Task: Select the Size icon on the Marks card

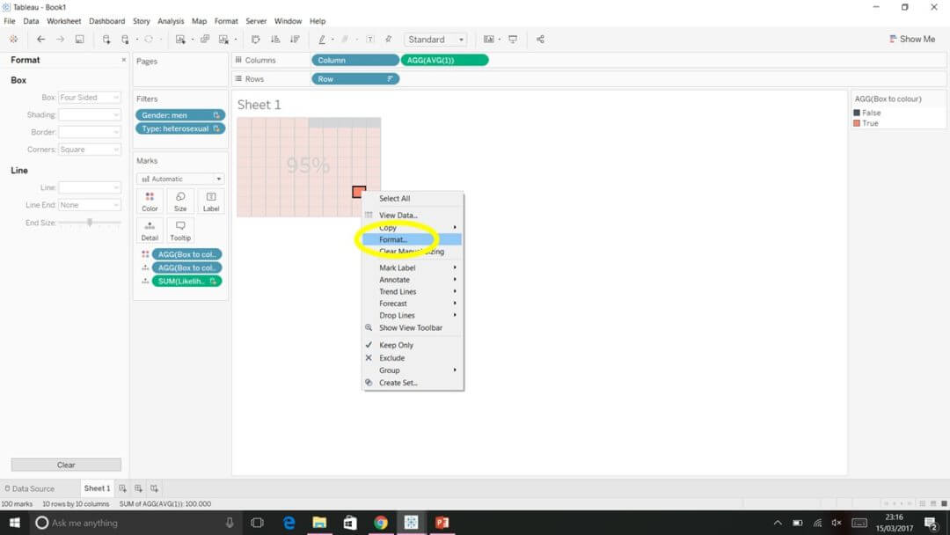Action: click(x=180, y=201)
